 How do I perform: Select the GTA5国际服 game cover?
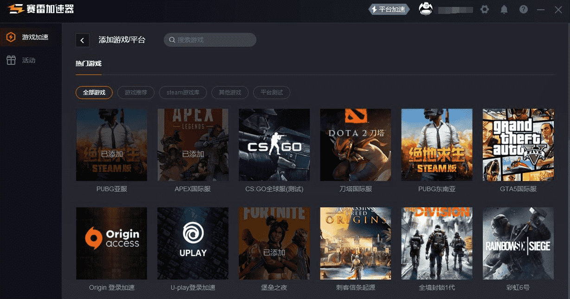click(x=518, y=145)
